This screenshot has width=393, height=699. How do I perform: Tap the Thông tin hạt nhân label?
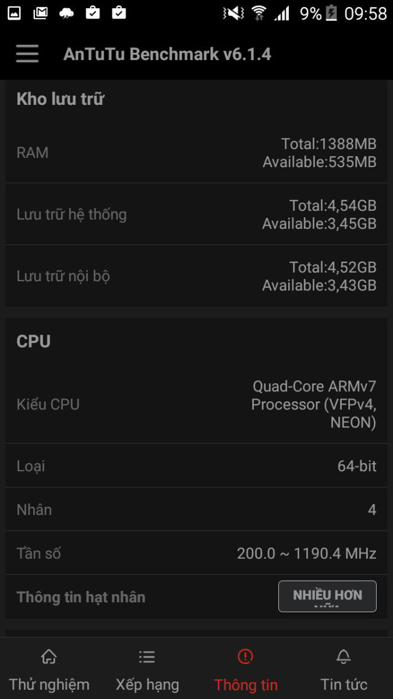click(x=81, y=597)
